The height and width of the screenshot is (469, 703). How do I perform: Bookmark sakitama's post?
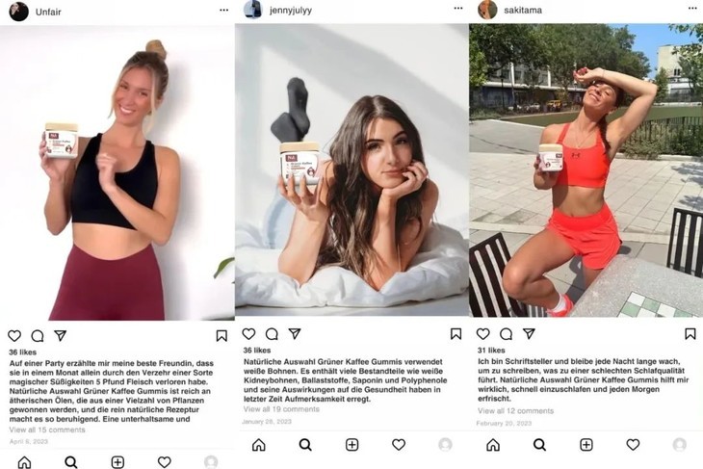pos(690,333)
